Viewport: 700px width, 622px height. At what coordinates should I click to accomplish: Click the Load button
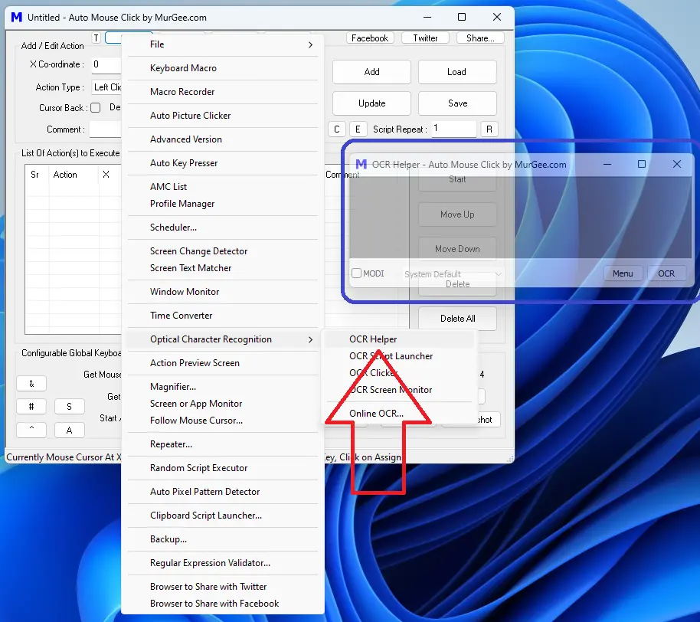point(457,72)
